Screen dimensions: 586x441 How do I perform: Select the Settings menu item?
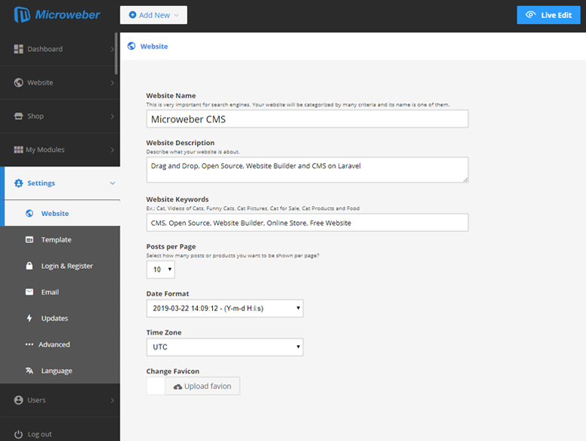tap(60, 183)
